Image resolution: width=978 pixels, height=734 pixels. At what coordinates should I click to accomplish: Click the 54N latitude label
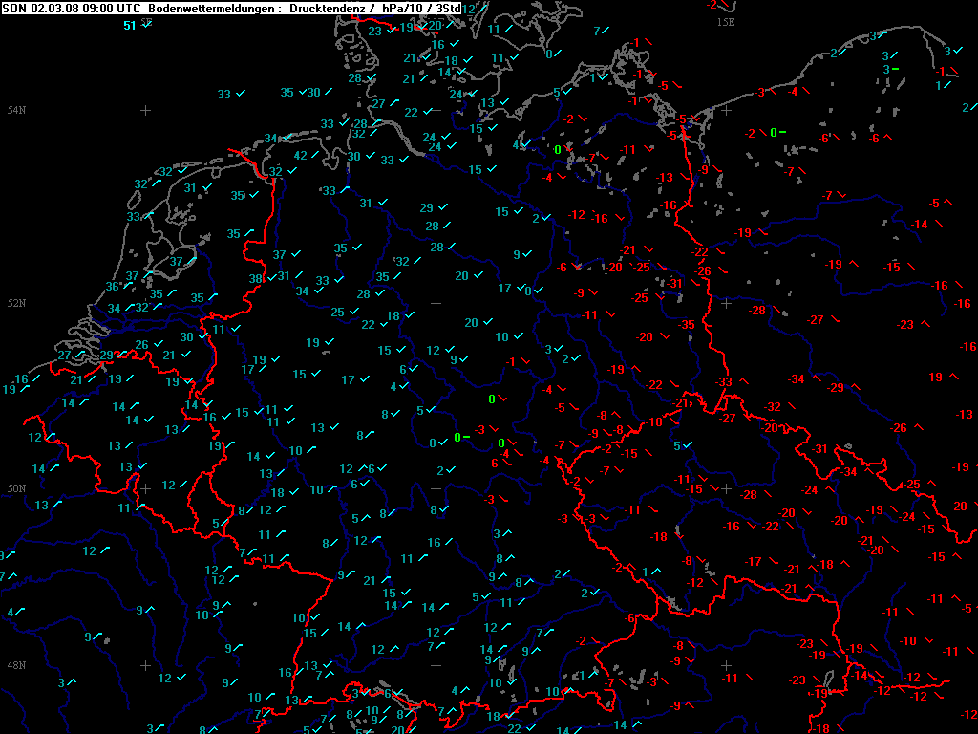coord(15,110)
